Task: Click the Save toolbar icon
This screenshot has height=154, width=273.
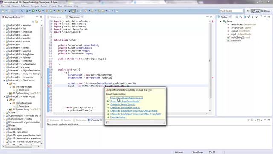Action: (9, 11)
